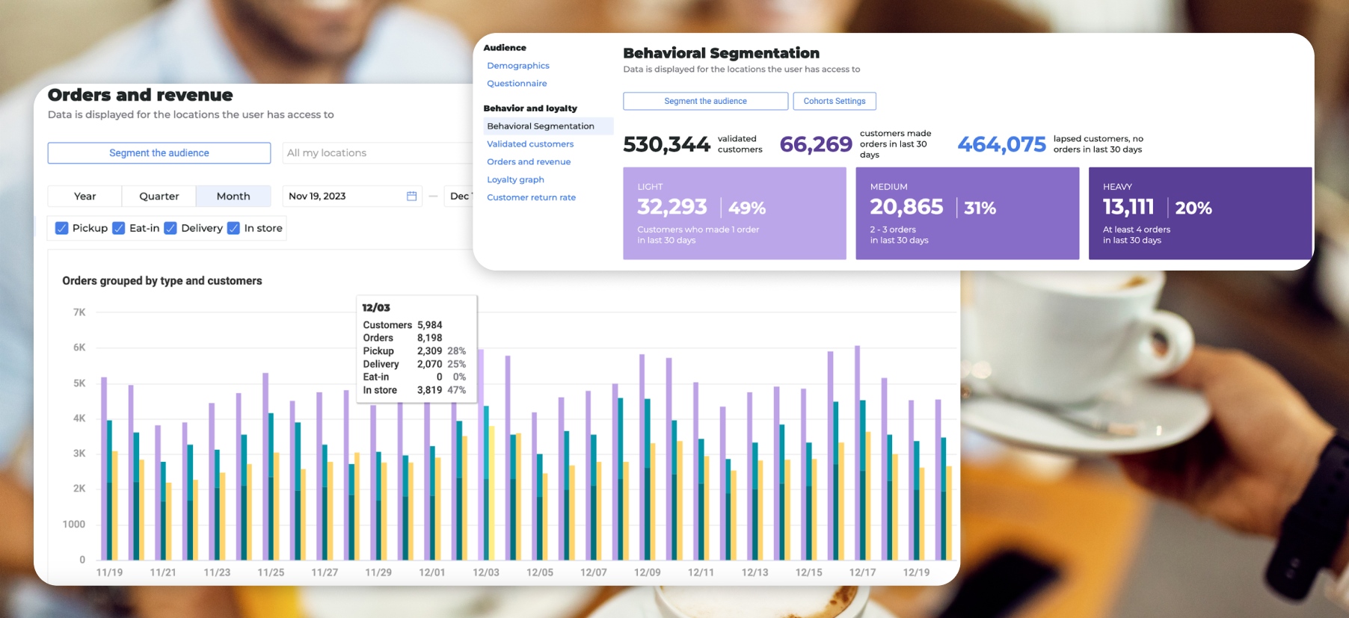The image size is (1349, 618).
Task: Select the HEAVY segment purple tile
Action: tap(1200, 213)
